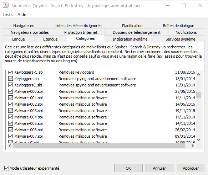208x175 pixels.
Task: Select the Malware-000.sbi file name
Action: tap(29, 91)
